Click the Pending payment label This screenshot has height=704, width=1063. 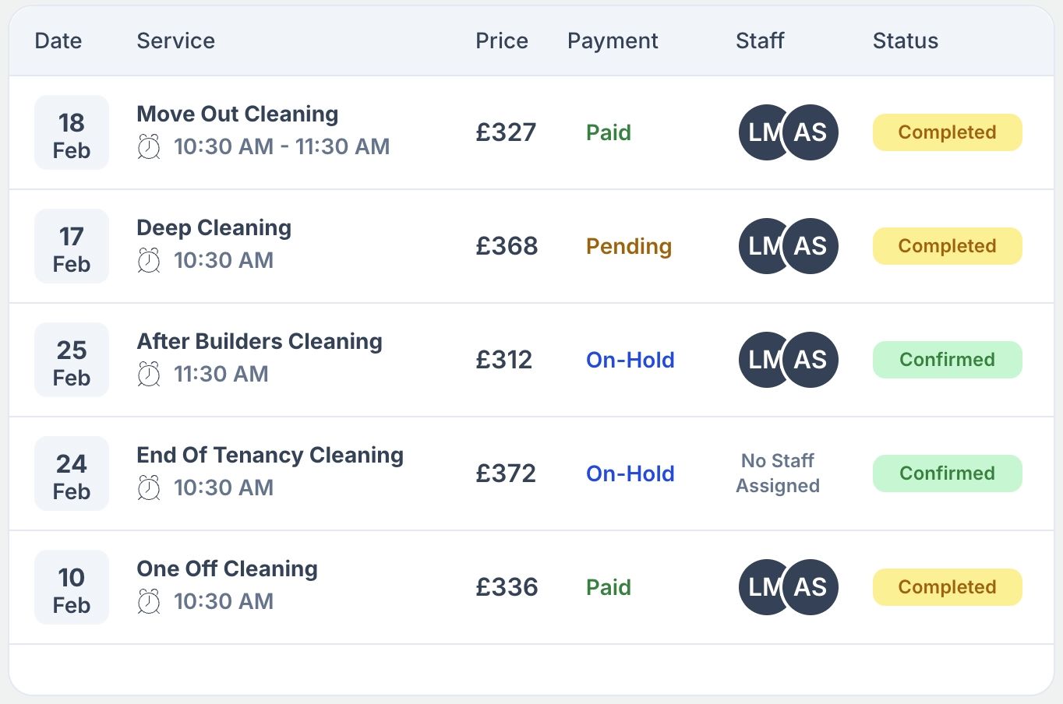pos(628,246)
